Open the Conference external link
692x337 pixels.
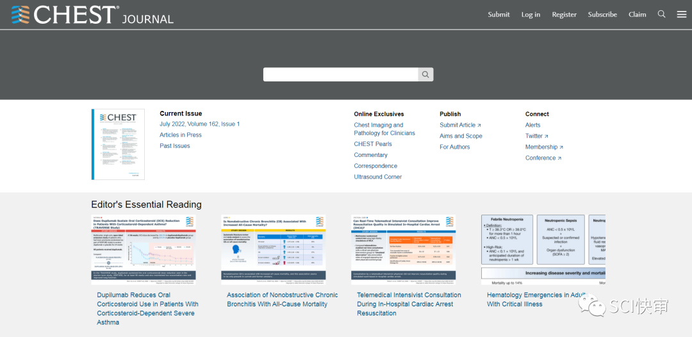543,158
